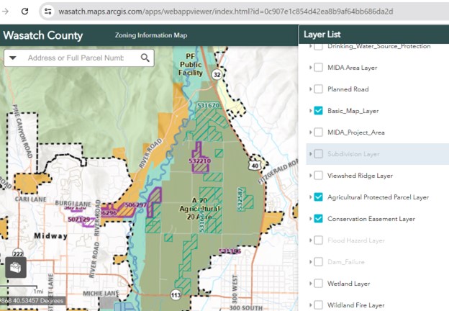Image resolution: width=449 pixels, height=311 pixels.
Task: Click the magnifying glass search icon
Action: (145, 58)
